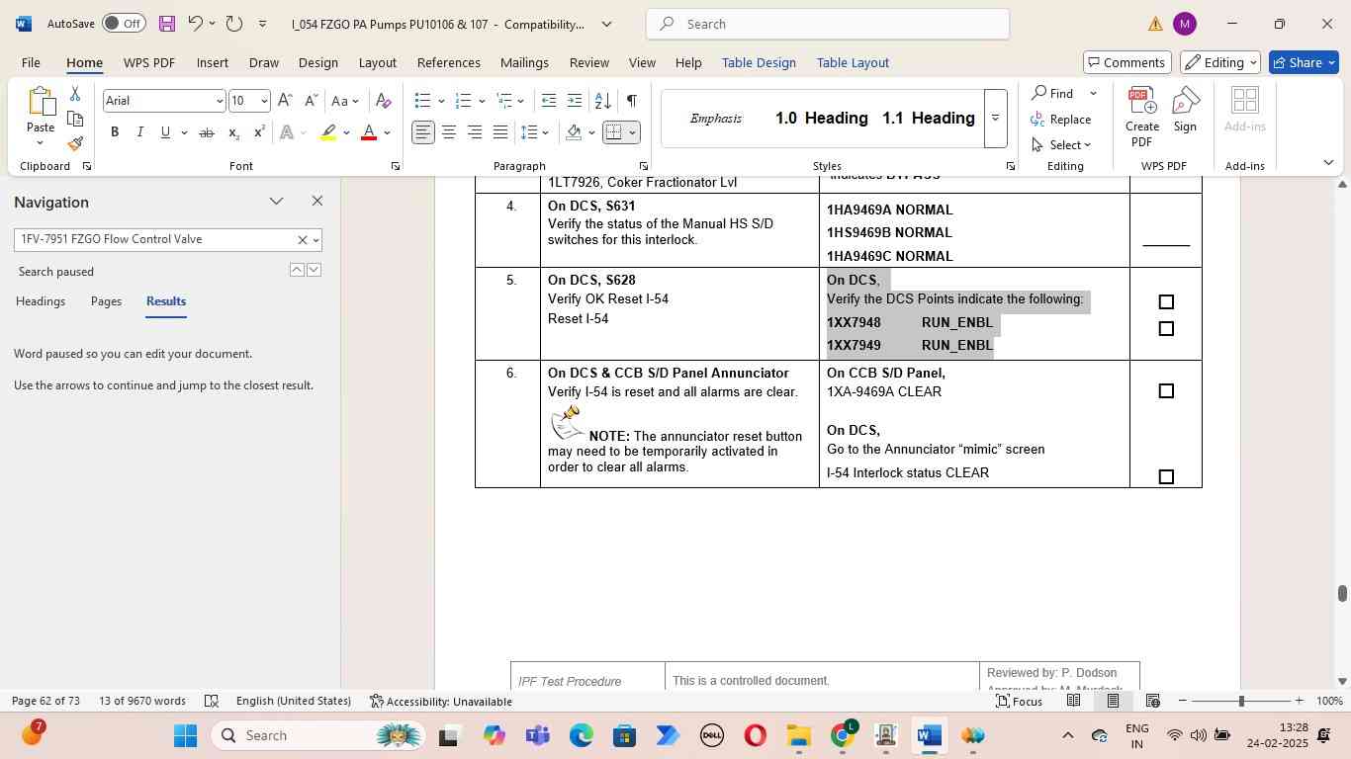Apply yellow text highlight color
The width and height of the screenshot is (1351, 759).
328,132
